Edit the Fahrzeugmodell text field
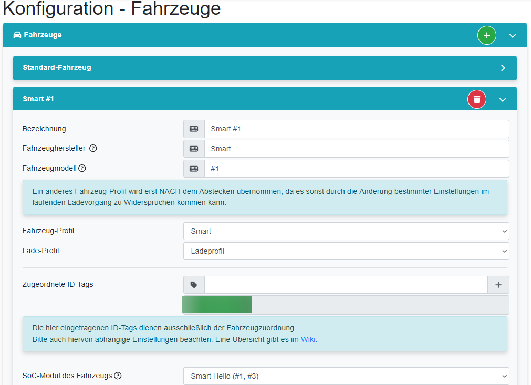Screen dimensions: 531x385 tap(357, 169)
